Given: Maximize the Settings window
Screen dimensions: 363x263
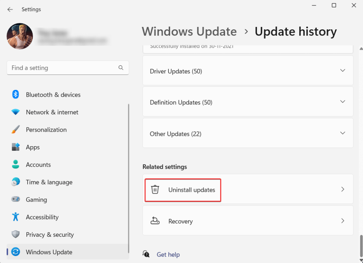Looking at the screenshot, I should [x=334, y=5].
